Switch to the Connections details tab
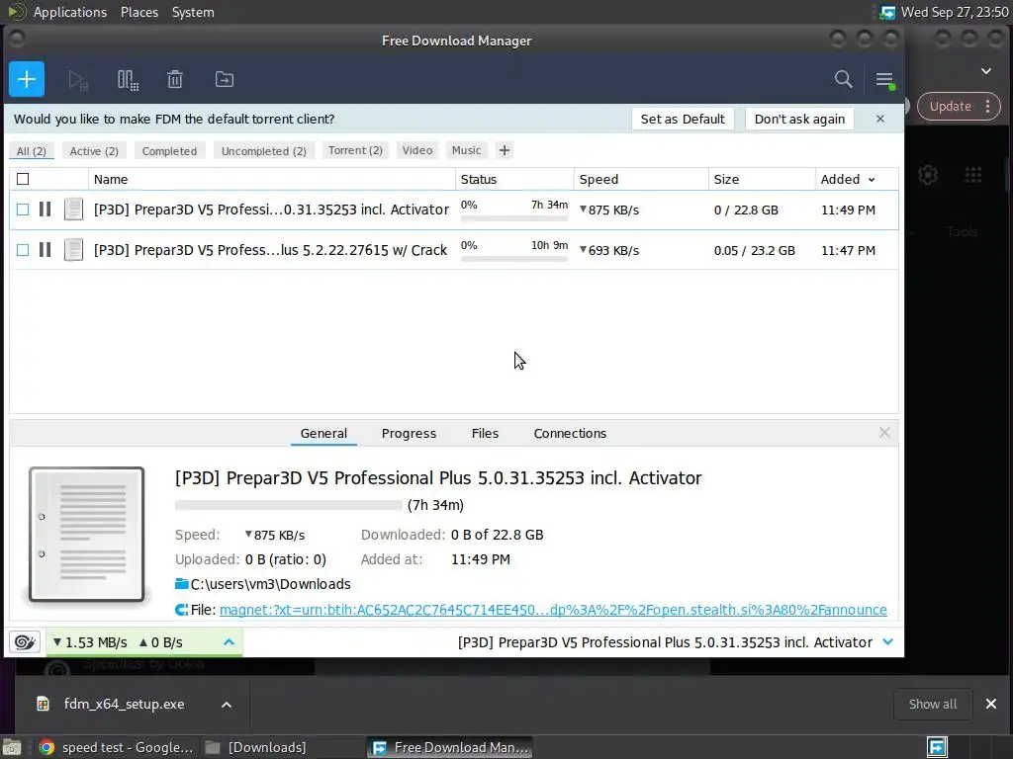This screenshot has height=759, width=1013. (x=570, y=433)
